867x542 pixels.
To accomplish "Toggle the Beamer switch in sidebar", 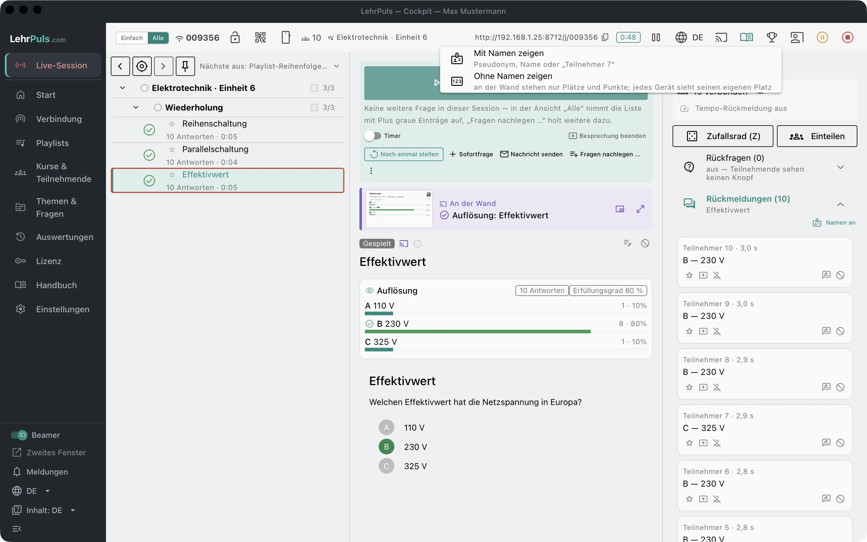I will coord(19,435).
